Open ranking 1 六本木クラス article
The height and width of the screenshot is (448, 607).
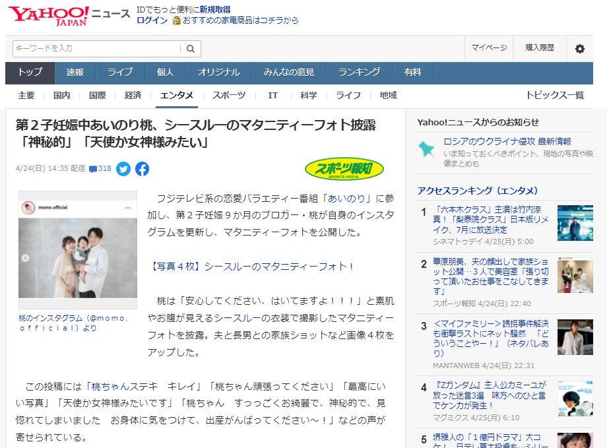click(x=490, y=220)
